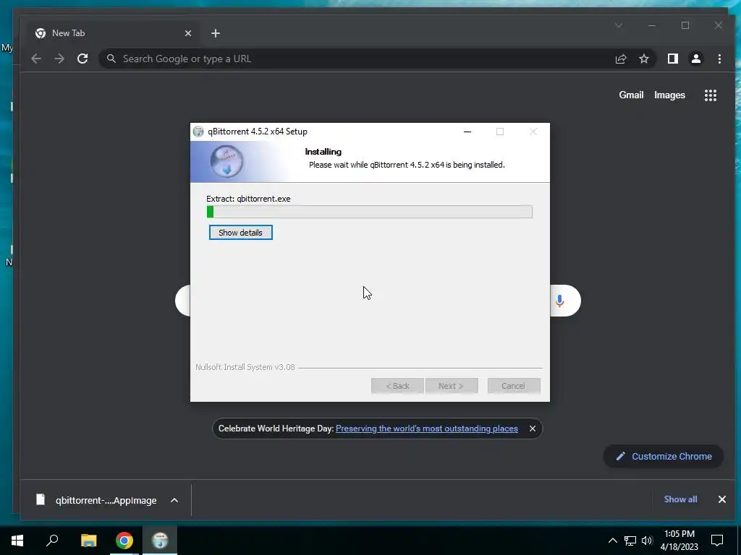Dismiss the World Heritage Day banner
Screen dimensions: 741x555
tap(533, 429)
